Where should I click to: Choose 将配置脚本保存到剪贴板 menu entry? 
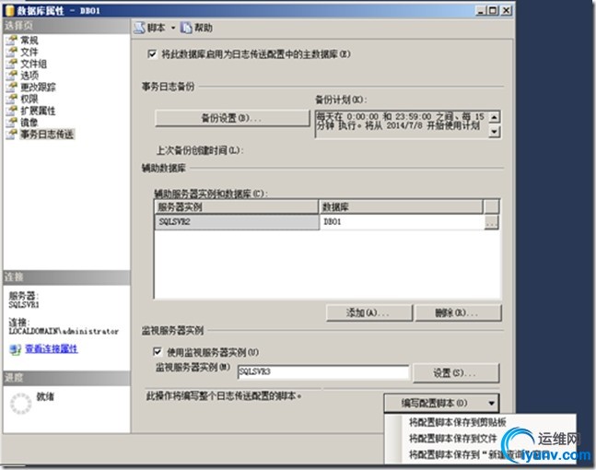click(457, 422)
